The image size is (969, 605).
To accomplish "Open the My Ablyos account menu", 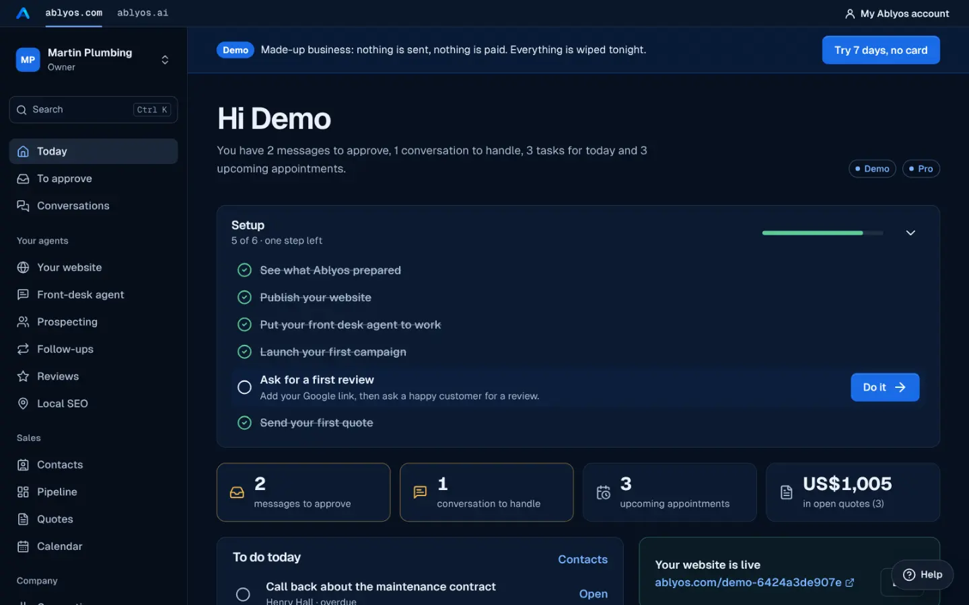I will 896,13.
